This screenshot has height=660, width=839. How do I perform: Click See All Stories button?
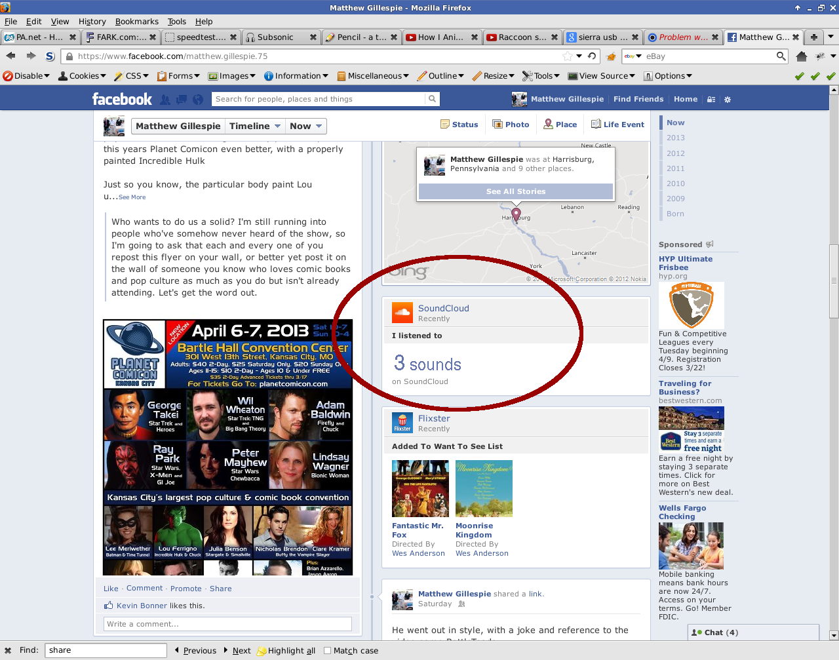(516, 191)
